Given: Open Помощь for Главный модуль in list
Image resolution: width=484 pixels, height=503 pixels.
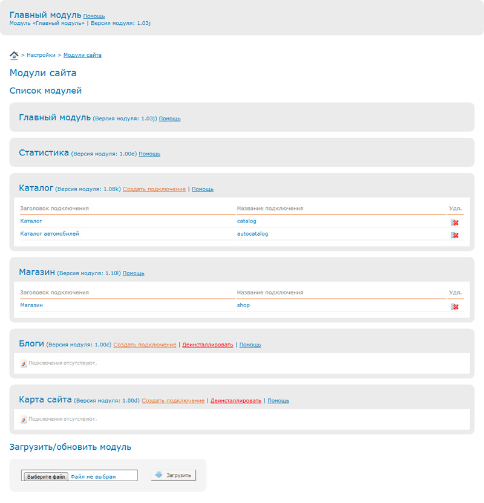Looking at the screenshot, I should tap(170, 118).
